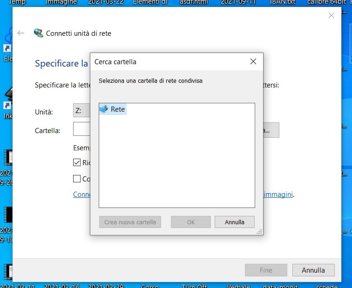This screenshot has height=288, width=352.
Task: Close the Cerca cartella dialog
Action: [x=253, y=61]
